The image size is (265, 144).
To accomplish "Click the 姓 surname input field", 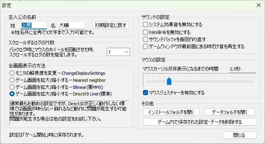I will click(33, 25).
